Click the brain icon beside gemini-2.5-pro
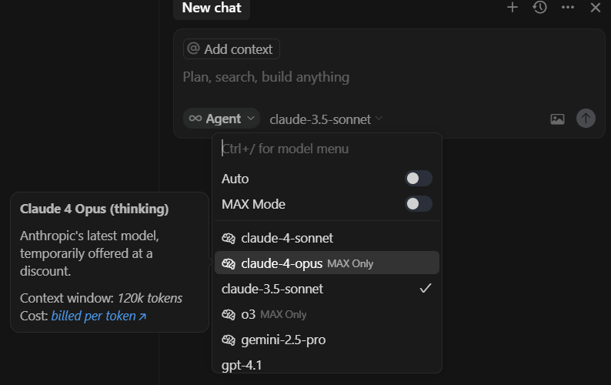611x385 pixels. tap(229, 340)
